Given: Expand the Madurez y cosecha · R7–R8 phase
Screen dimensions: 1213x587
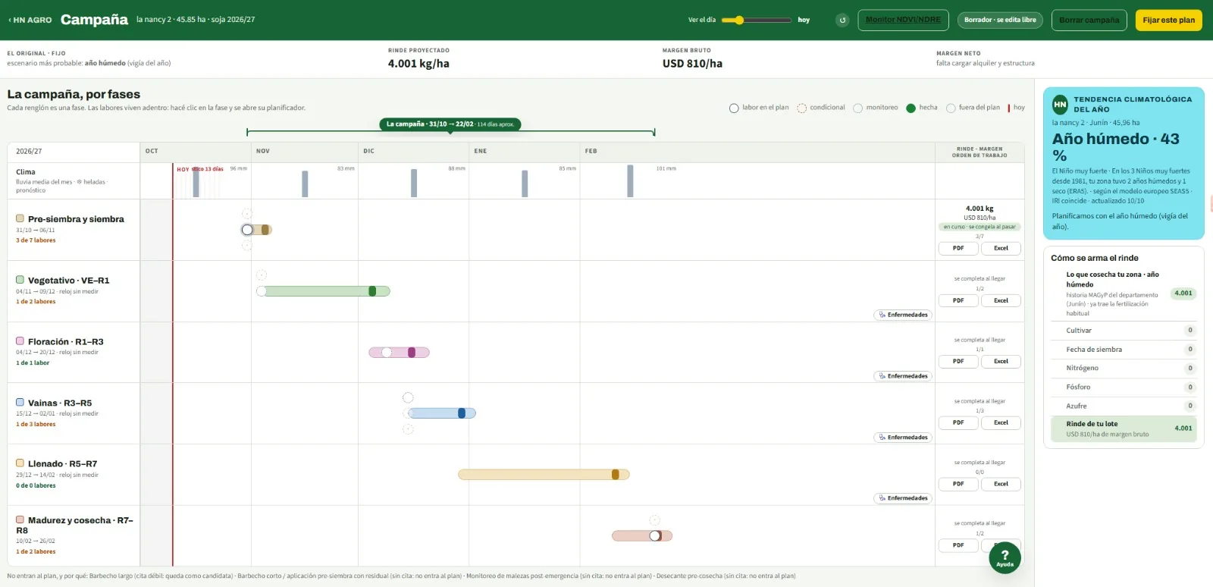Looking at the screenshot, I should tap(74, 535).
